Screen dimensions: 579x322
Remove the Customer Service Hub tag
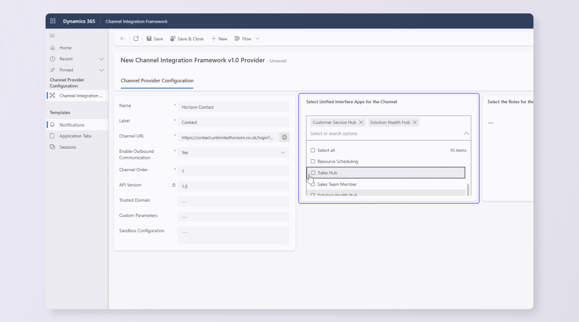361,122
